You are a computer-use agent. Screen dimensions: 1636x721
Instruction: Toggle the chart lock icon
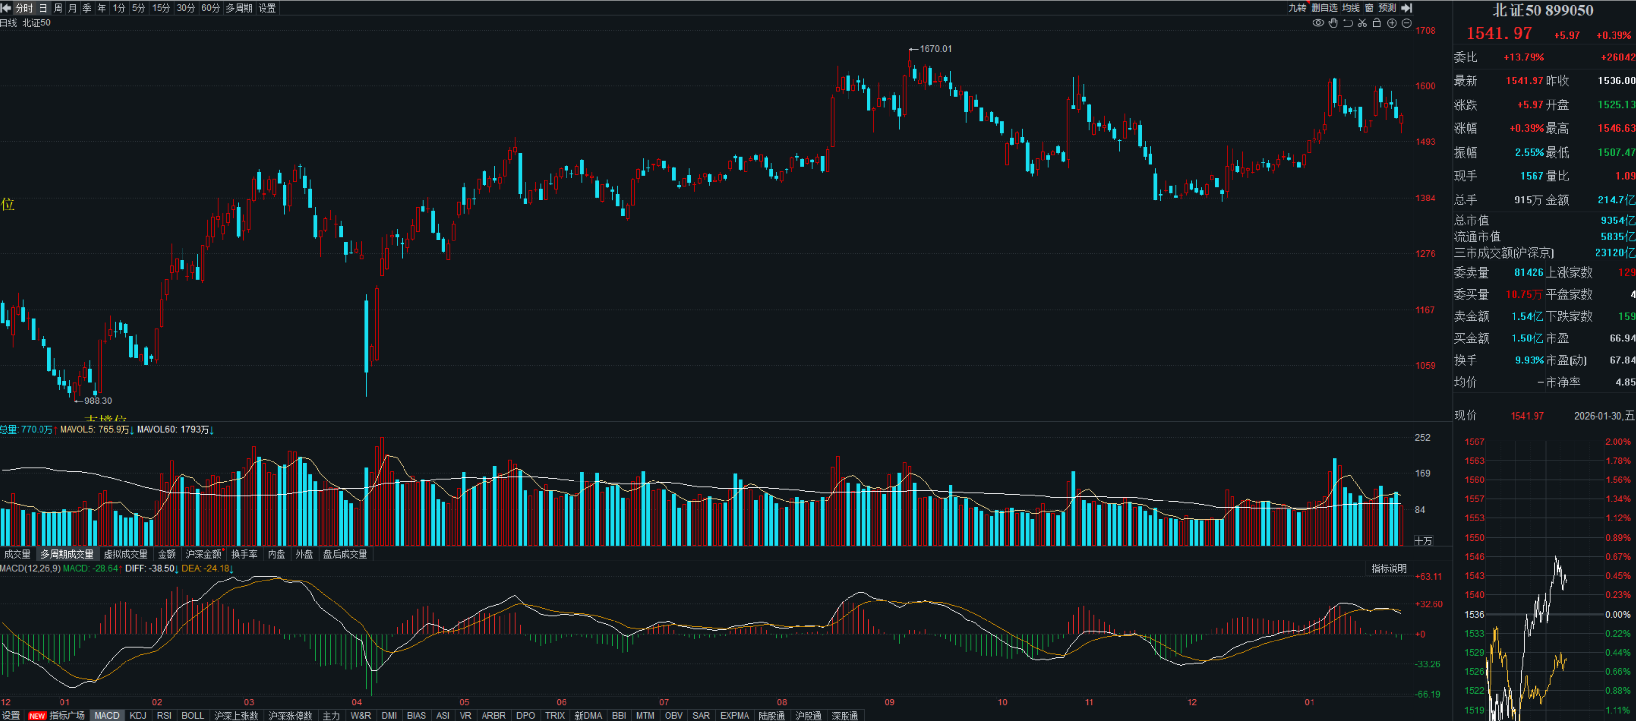click(x=1377, y=23)
